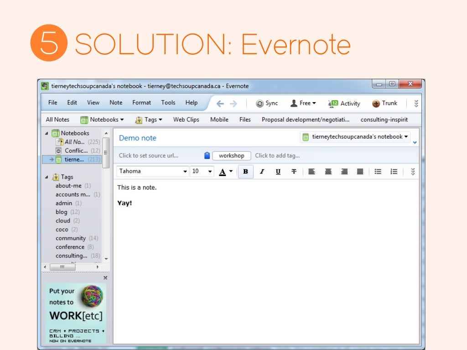This screenshot has height=350, width=467.
Task: Collapse the Tags tree section
Action: click(47, 177)
